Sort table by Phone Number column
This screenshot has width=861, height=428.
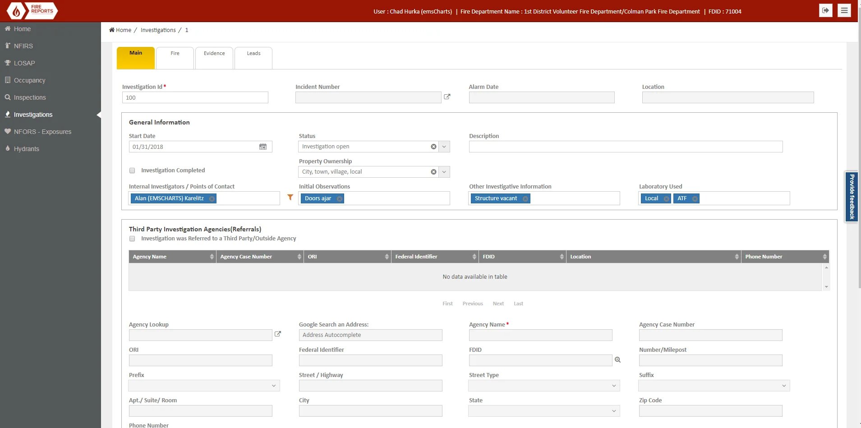[785, 257]
